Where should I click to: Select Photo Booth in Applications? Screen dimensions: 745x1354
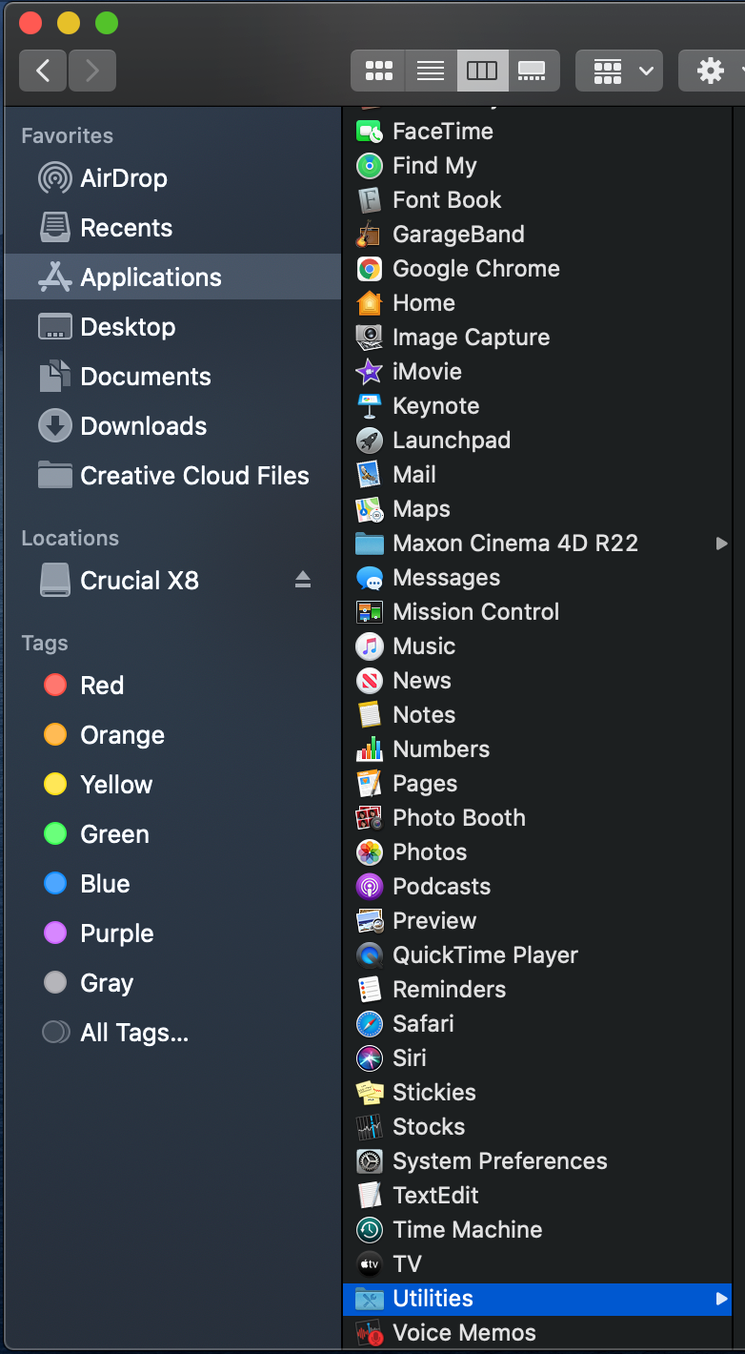click(x=459, y=817)
